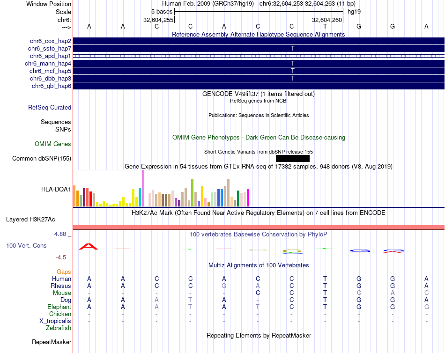The height and width of the screenshot is (353, 445).
Task: Click the Dog species label
Action: tap(66, 300)
